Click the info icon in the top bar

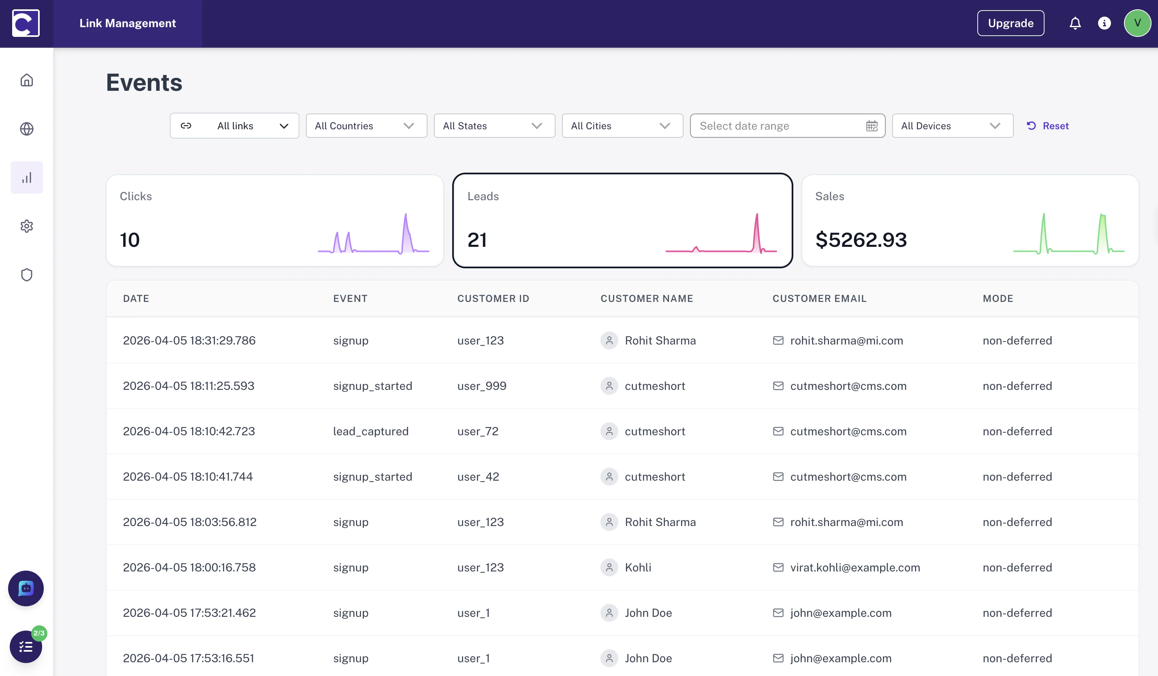(x=1105, y=23)
